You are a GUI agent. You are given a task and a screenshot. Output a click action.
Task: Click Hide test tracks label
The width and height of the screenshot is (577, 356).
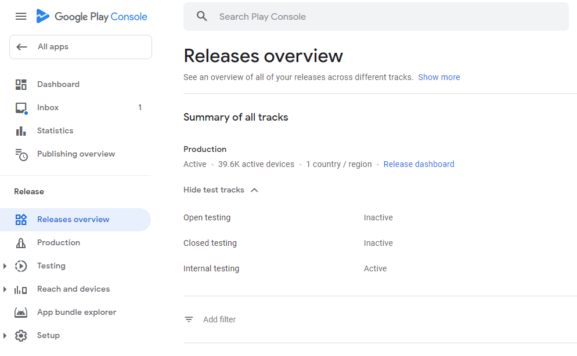[x=214, y=190]
